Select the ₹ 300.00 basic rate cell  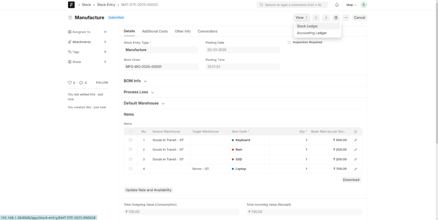click(329, 140)
